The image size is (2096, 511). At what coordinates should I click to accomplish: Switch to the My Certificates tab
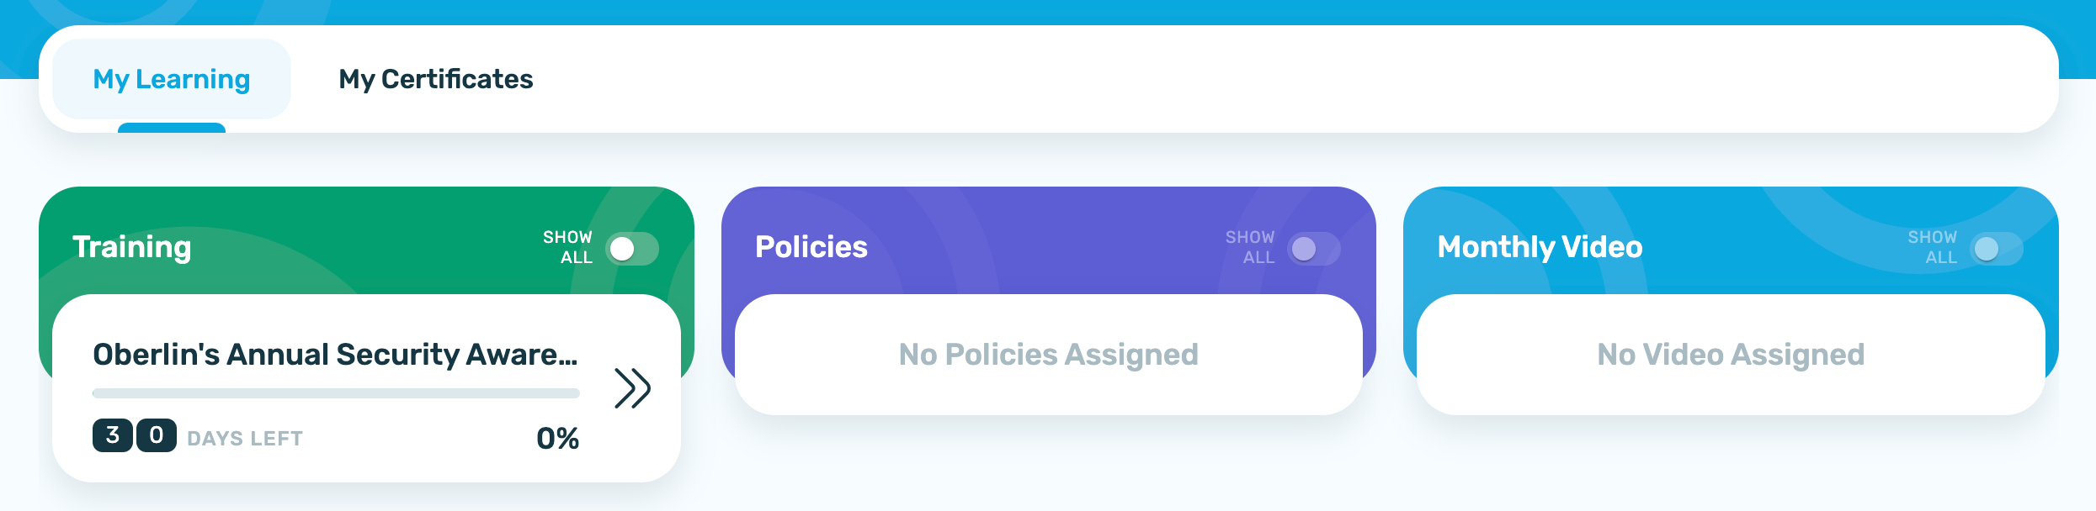click(x=435, y=79)
